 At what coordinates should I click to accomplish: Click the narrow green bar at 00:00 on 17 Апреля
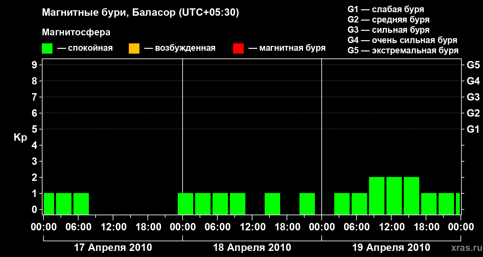tap(49, 204)
